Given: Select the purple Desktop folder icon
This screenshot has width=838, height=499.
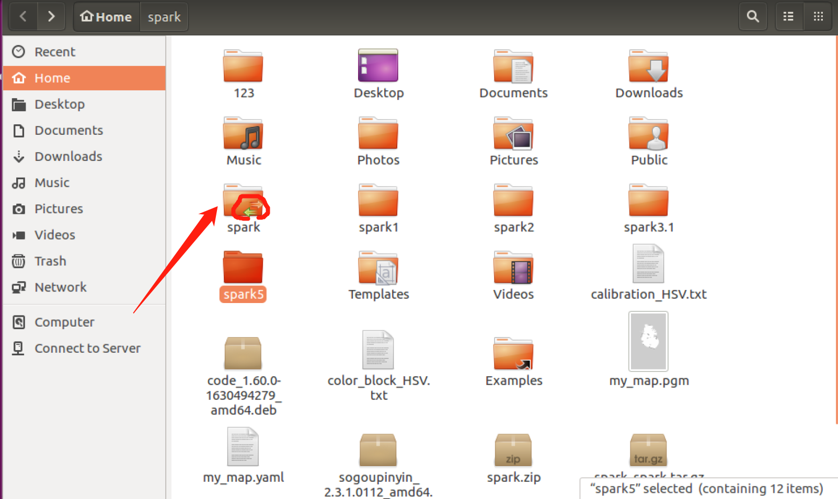Looking at the screenshot, I should point(378,65).
